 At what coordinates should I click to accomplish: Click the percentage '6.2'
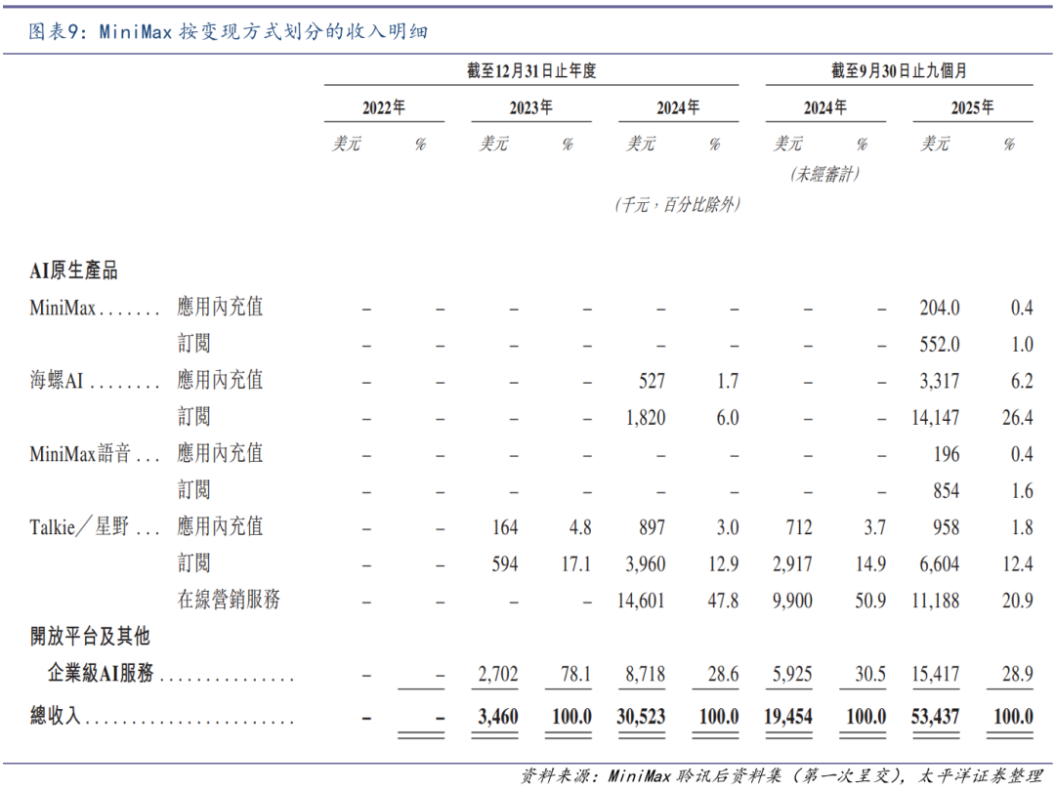(x=1022, y=382)
